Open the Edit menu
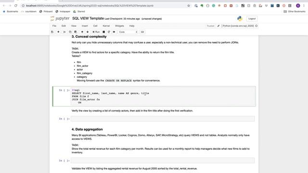Viewport: 308px width, 173px height. pos(64,26)
